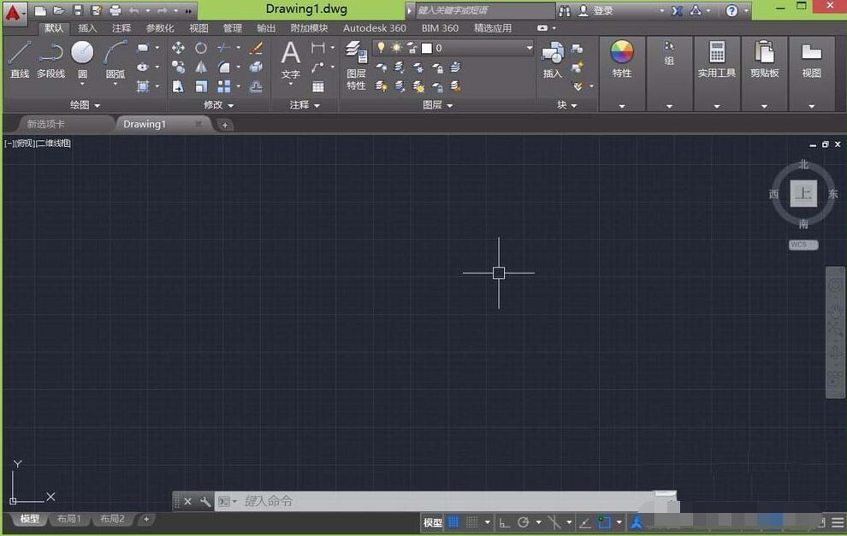Select the Scale tool icon
Viewport: 847px width, 536px height.
pyautogui.click(x=201, y=86)
